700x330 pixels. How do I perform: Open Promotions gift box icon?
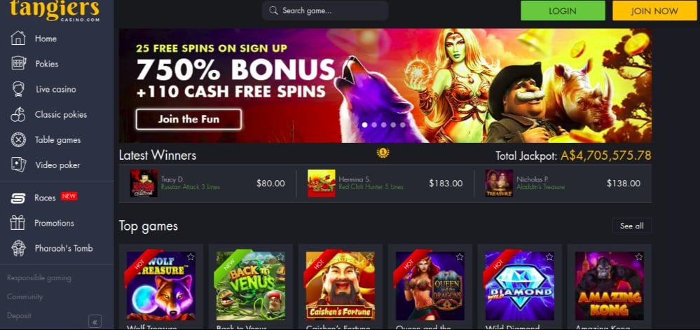(x=18, y=222)
